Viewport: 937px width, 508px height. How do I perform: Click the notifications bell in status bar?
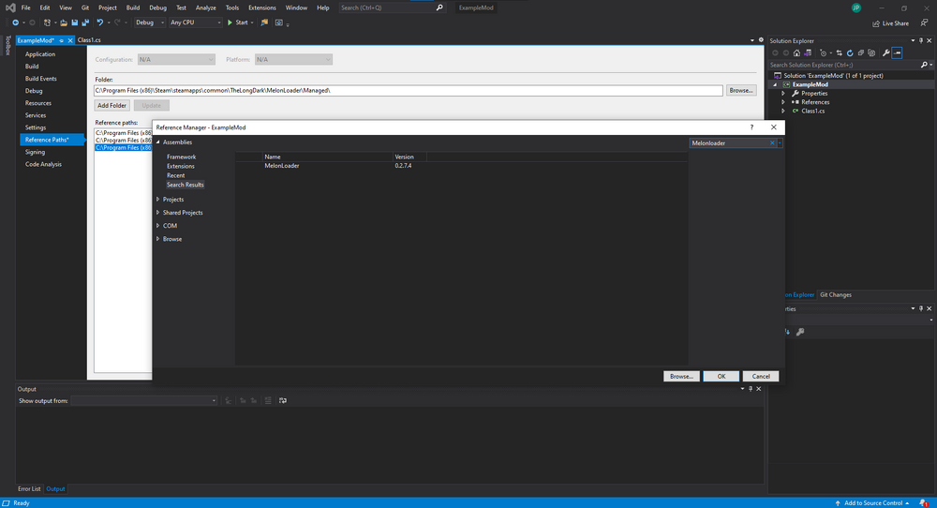pyautogui.click(x=924, y=502)
